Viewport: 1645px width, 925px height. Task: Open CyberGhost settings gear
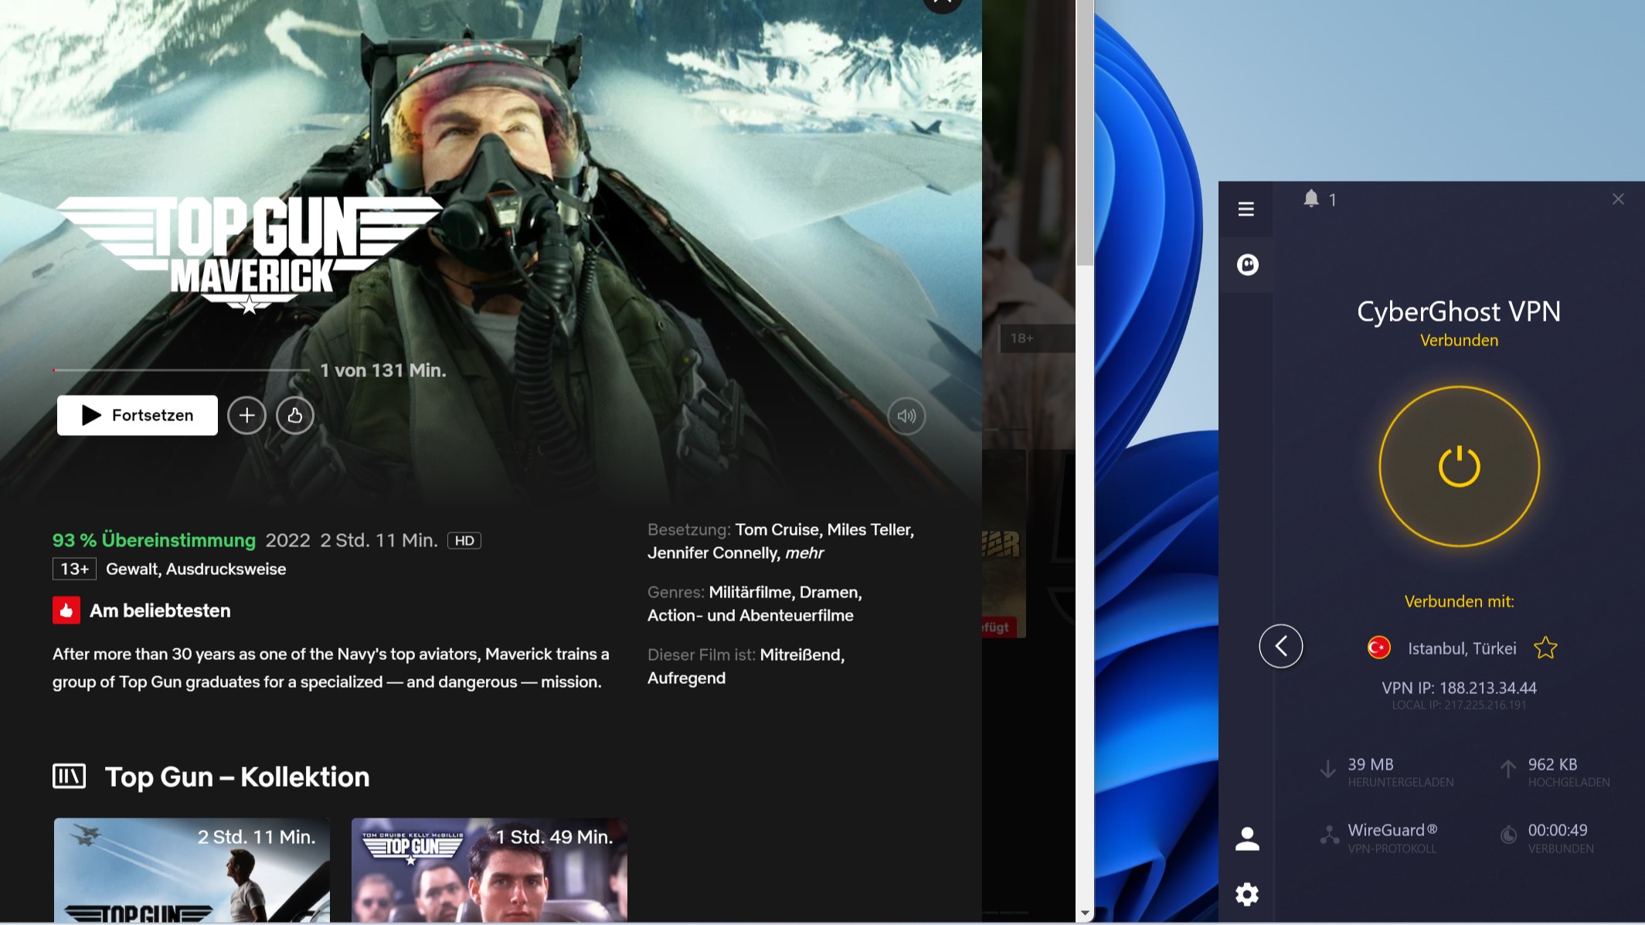point(1246,894)
